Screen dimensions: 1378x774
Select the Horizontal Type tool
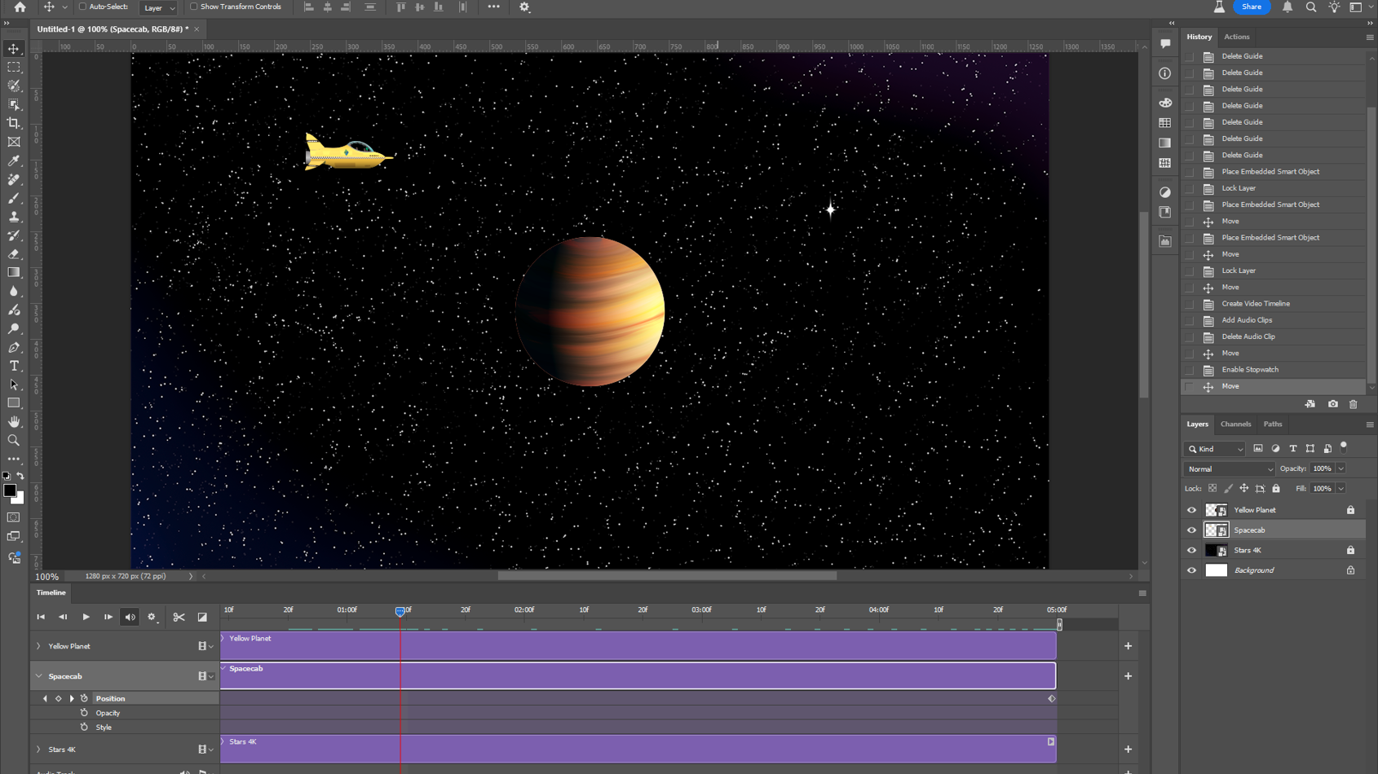click(14, 366)
